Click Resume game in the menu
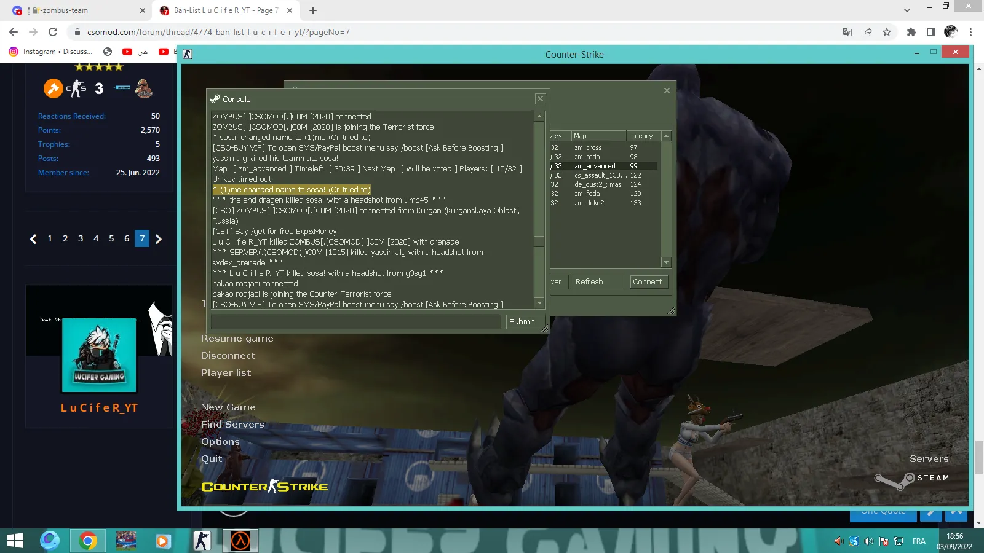The width and height of the screenshot is (984, 553). pos(237,339)
